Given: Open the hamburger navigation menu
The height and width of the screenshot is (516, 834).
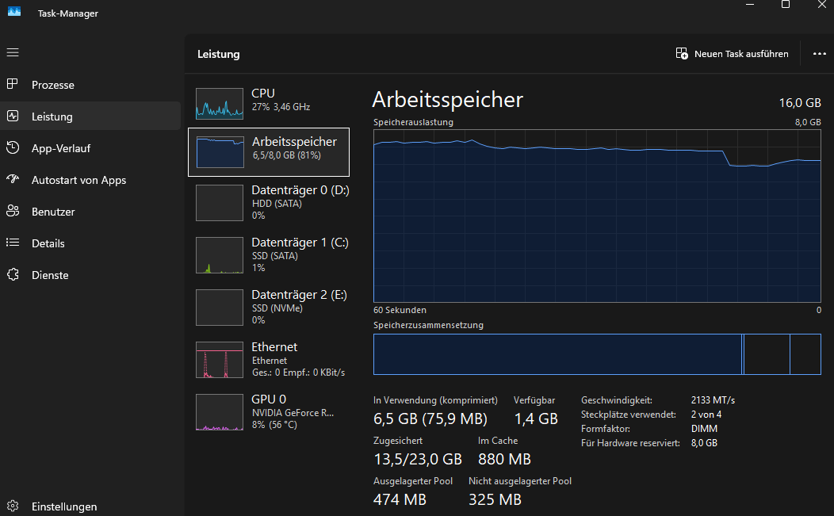Looking at the screenshot, I should 13,52.
